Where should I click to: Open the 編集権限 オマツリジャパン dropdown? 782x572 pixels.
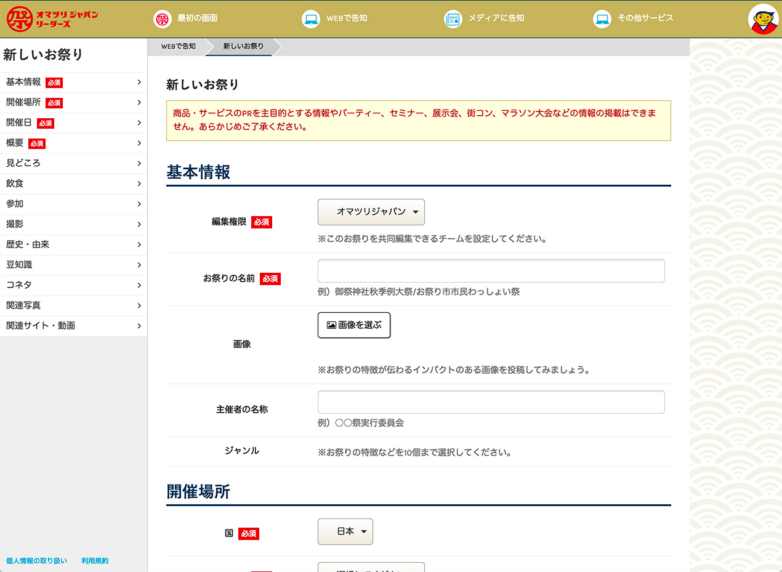(371, 212)
